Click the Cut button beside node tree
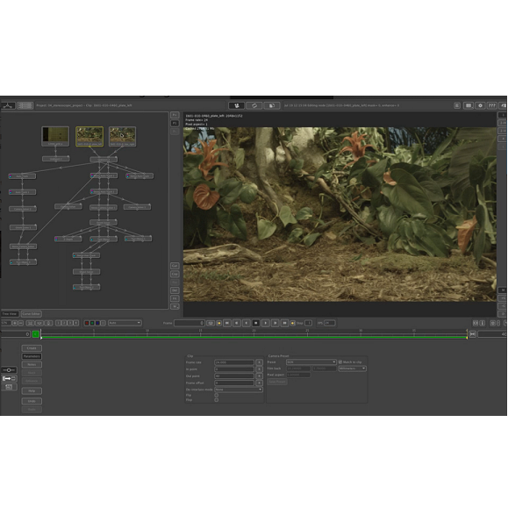Screen dimensions: 508x508 coord(175,266)
